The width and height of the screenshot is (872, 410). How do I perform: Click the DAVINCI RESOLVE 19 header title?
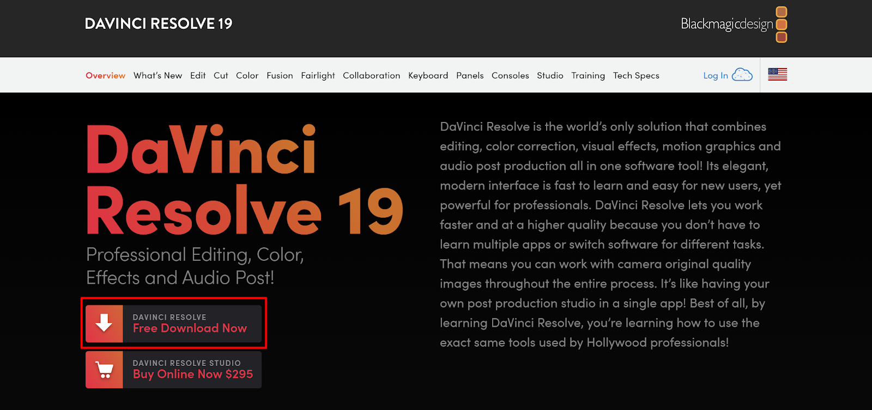[x=159, y=23]
